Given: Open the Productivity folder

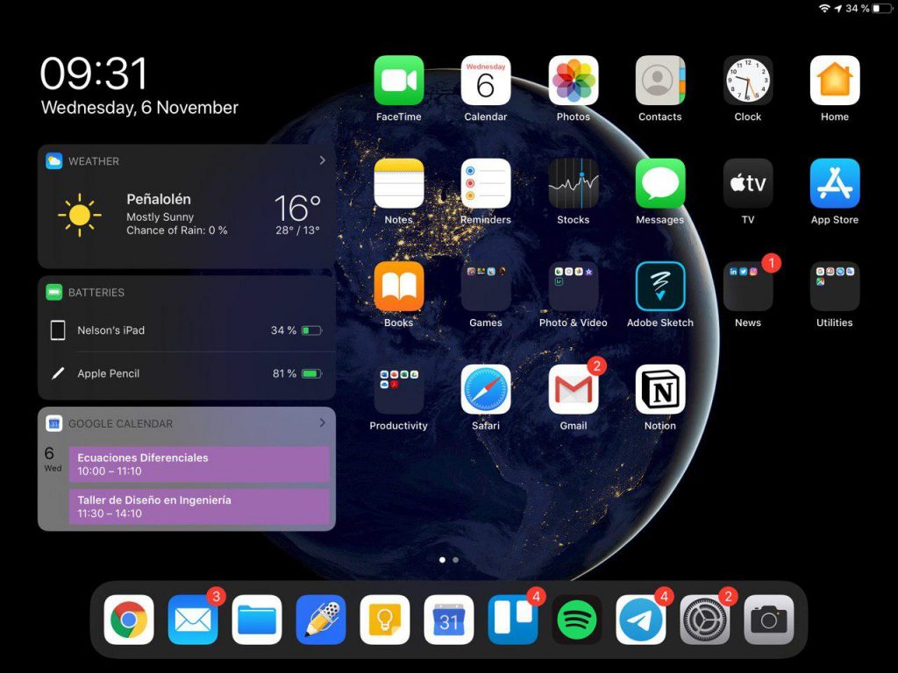Looking at the screenshot, I should [399, 389].
